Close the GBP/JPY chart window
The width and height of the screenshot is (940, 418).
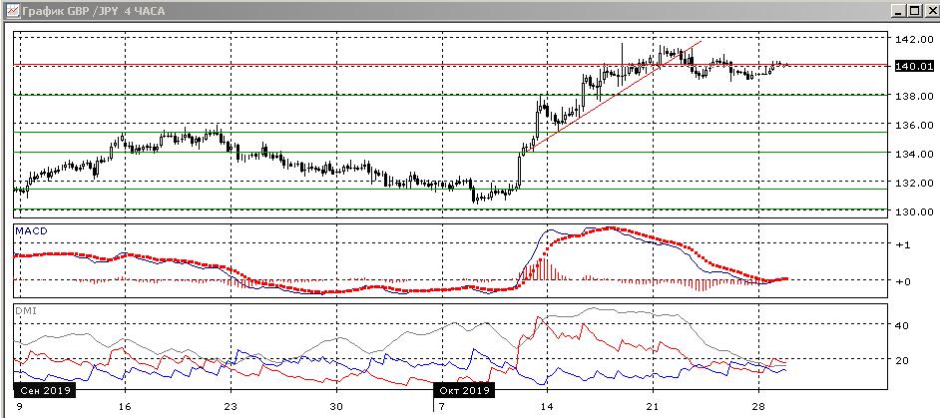point(927,9)
